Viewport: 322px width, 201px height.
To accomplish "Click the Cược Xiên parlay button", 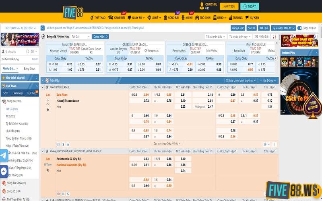I will [x=100, y=37].
